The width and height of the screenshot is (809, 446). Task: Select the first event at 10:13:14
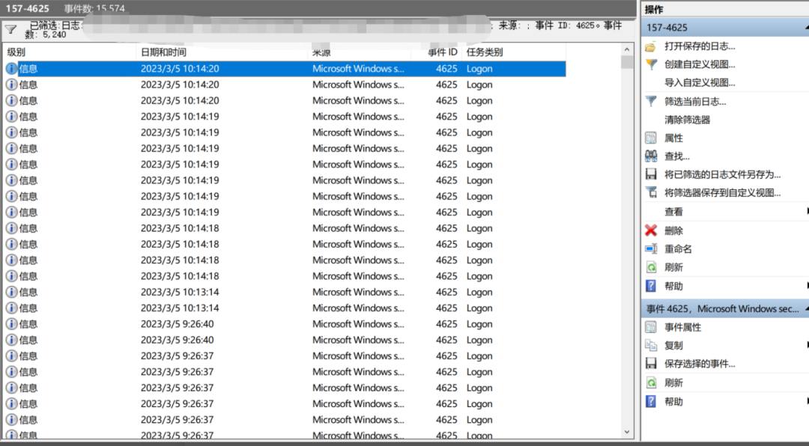click(180, 293)
